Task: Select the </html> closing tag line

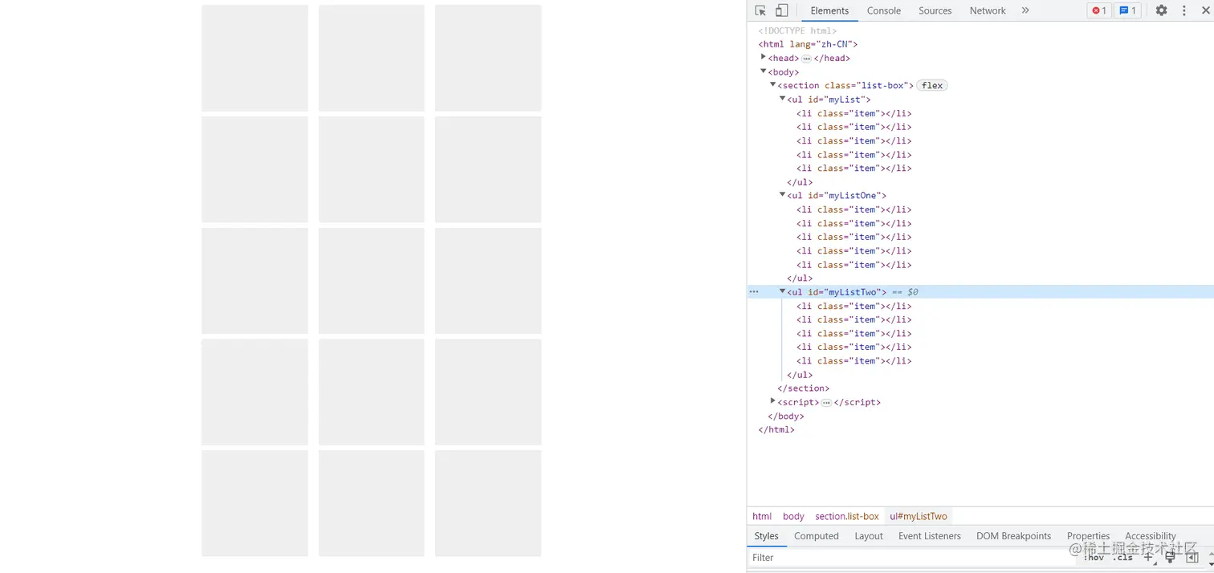Action: [x=776, y=430]
